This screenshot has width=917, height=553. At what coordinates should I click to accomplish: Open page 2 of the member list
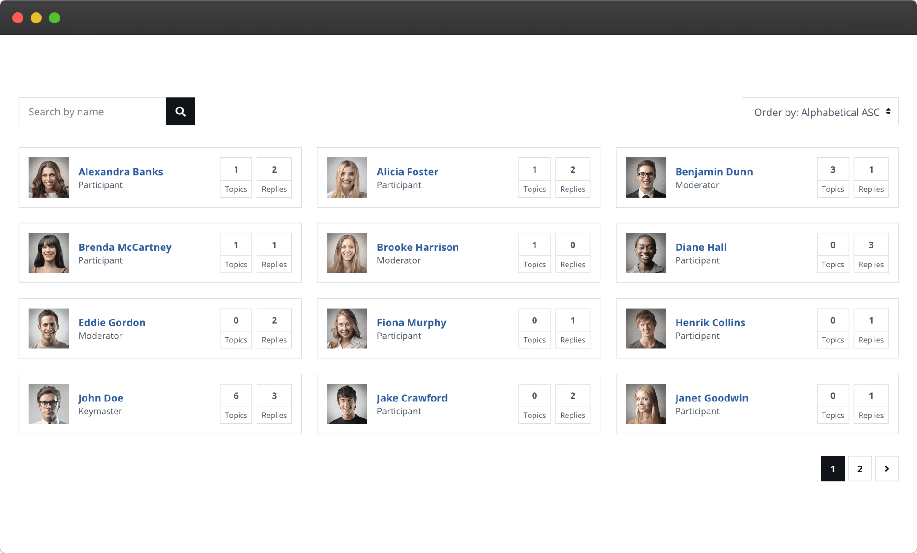tap(860, 469)
